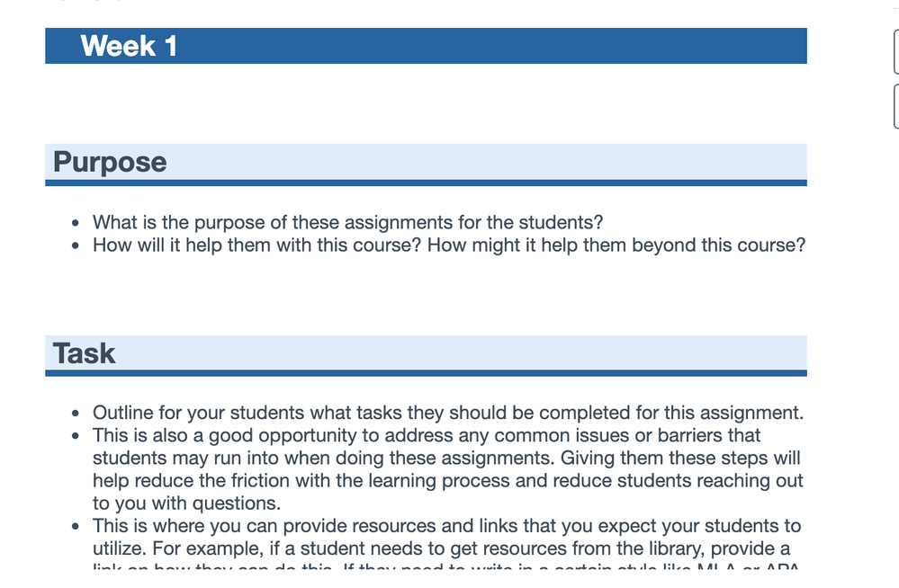Click the bullet starting "Outline for your students"
This screenshot has height=588, width=899.
[x=447, y=414]
